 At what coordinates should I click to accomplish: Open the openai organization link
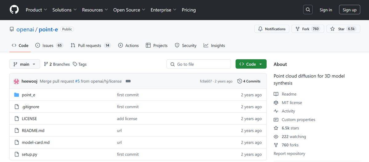[x=25, y=29]
